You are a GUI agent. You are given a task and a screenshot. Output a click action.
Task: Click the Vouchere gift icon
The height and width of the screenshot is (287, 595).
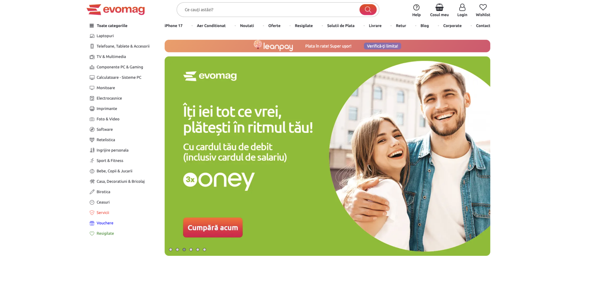click(92, 223)
